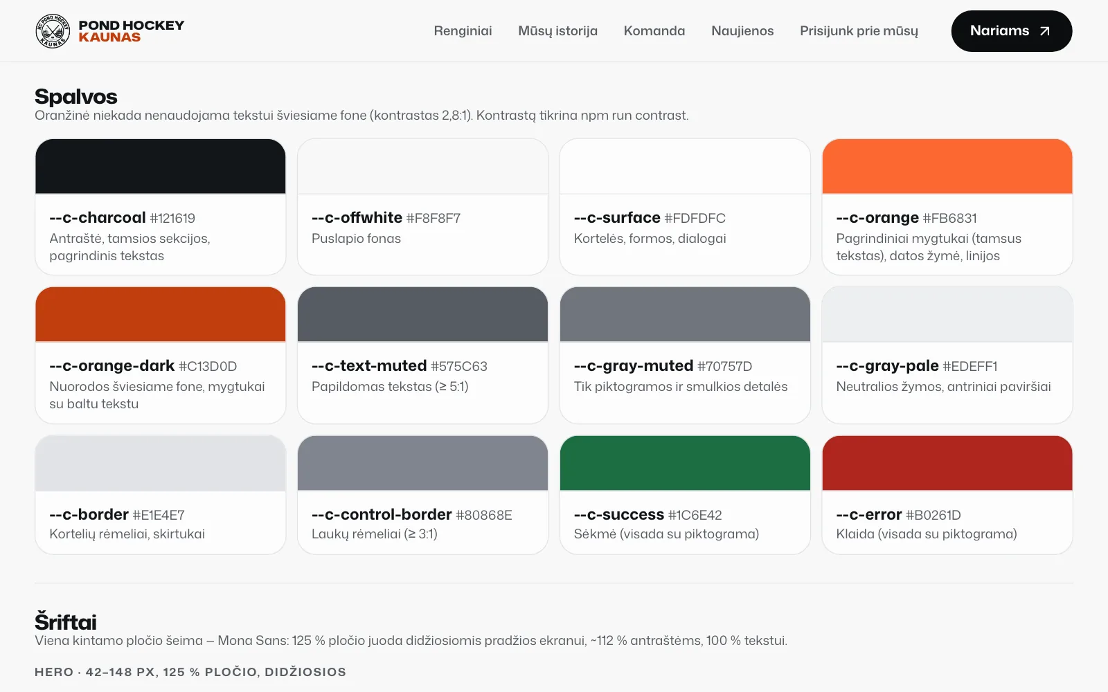The height and width of the screenshot is (692, 1108).
Task: Click the --c-control-border variable name
Action: [x=382, y=515]
